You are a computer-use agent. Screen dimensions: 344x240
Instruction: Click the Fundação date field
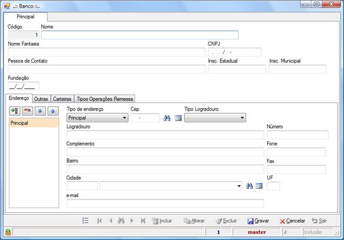pos(24,86)
